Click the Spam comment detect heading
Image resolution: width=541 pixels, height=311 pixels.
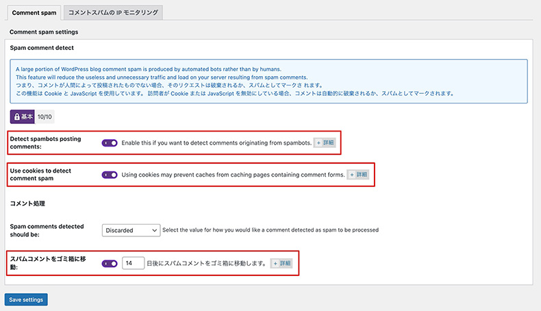point(42,48)
